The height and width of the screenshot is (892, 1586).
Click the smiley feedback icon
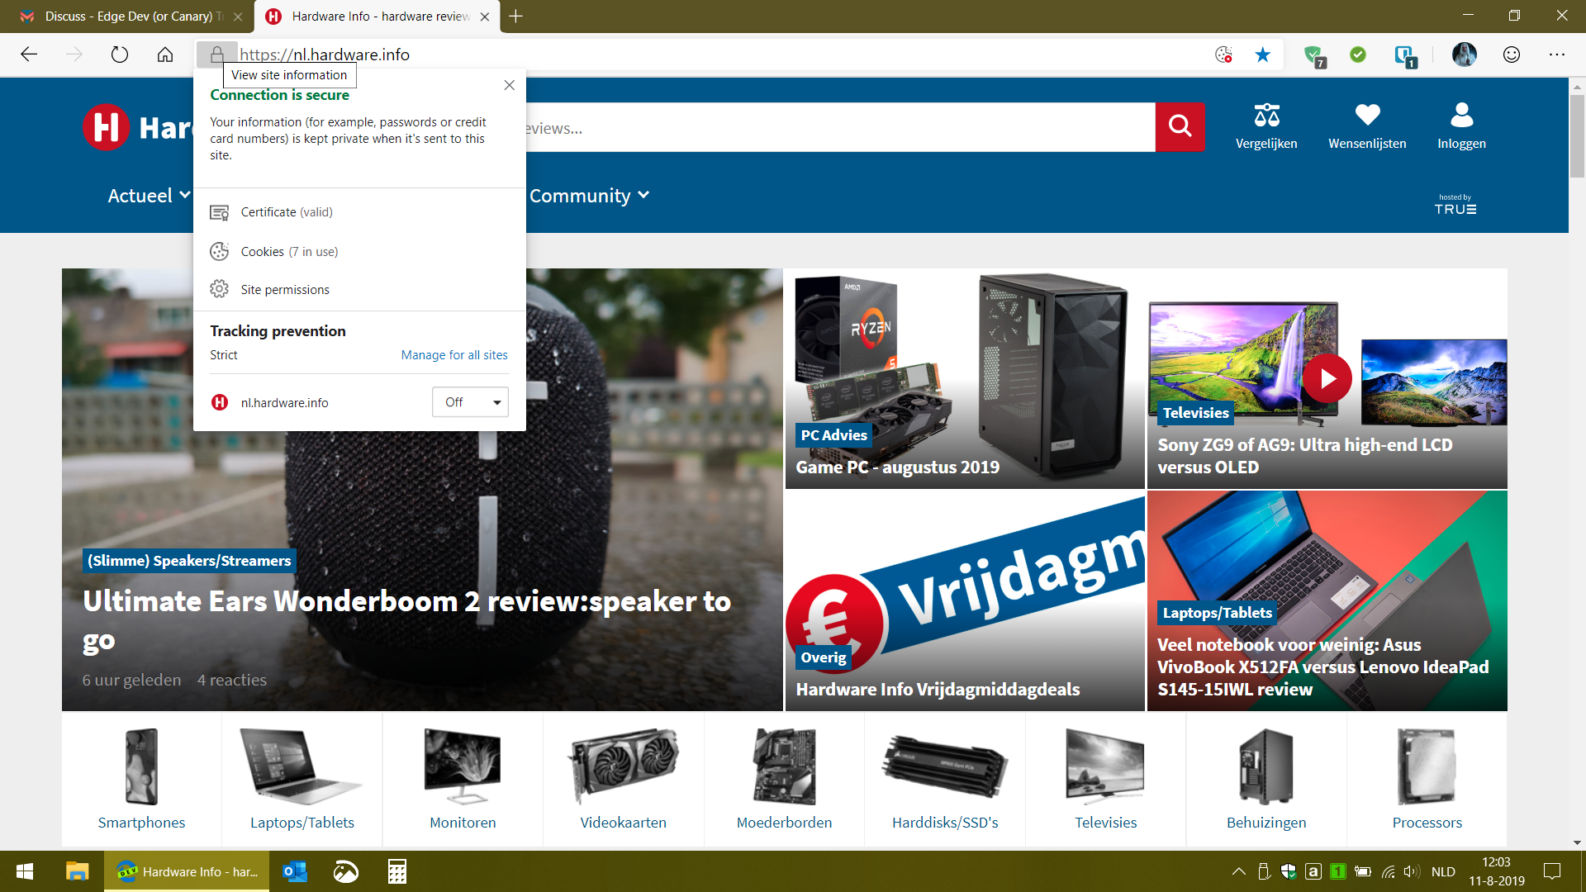point(1511,55)
